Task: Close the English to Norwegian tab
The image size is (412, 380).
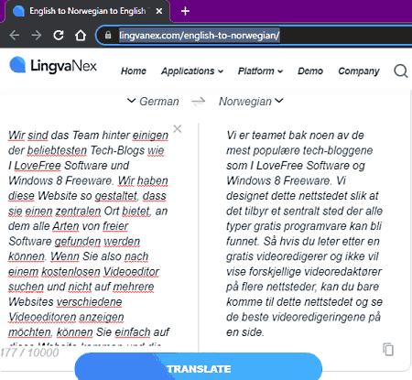Action: [159, 11]
